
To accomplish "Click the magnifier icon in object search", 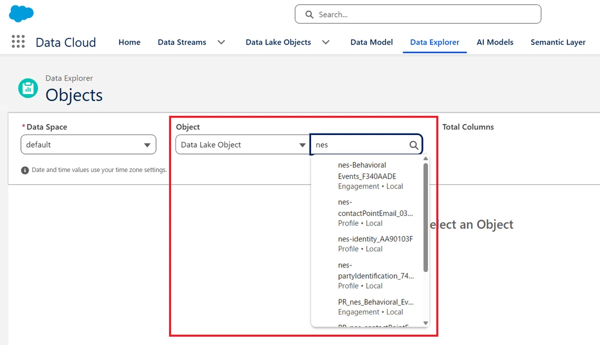I will point(414,145).
